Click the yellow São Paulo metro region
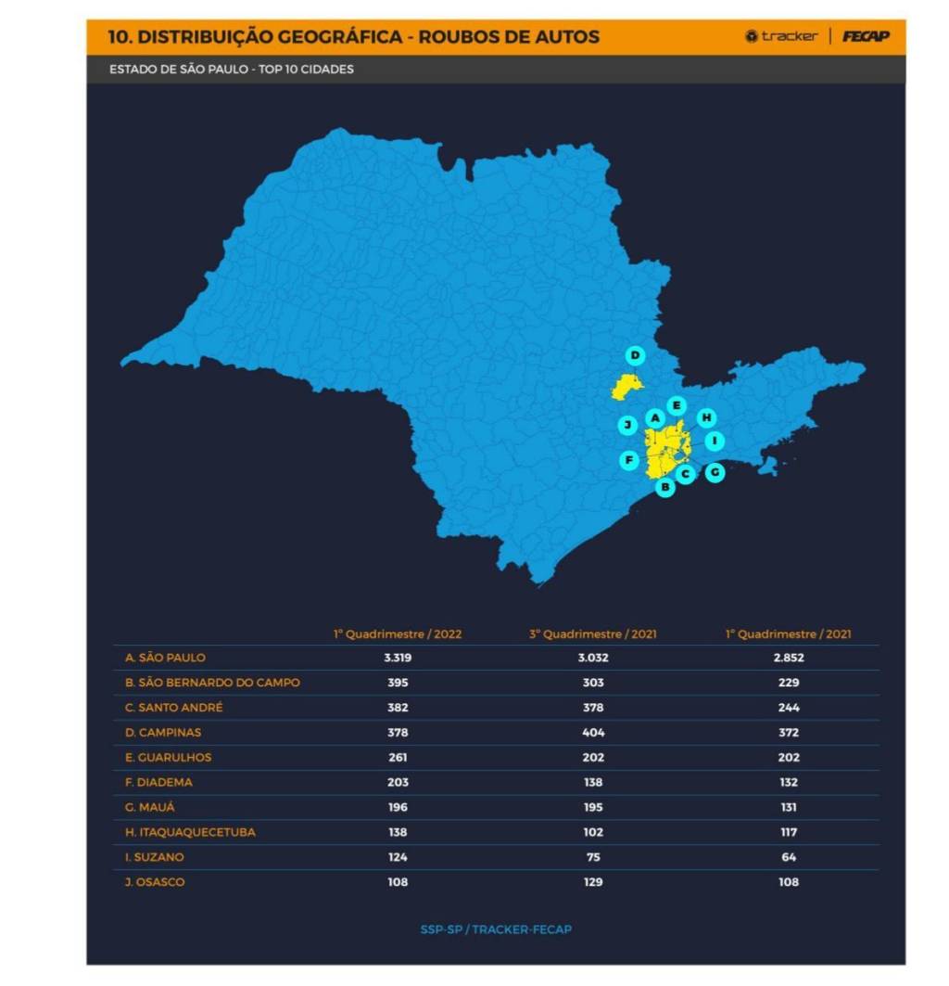 pyautogui.click(x=668, y=450)
